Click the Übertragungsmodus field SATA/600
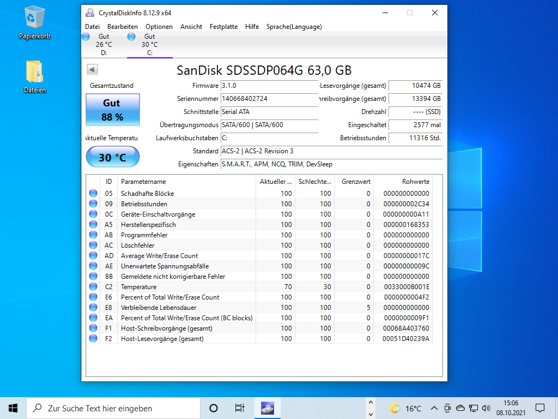 pyautogui.click(x=269, y=125)
